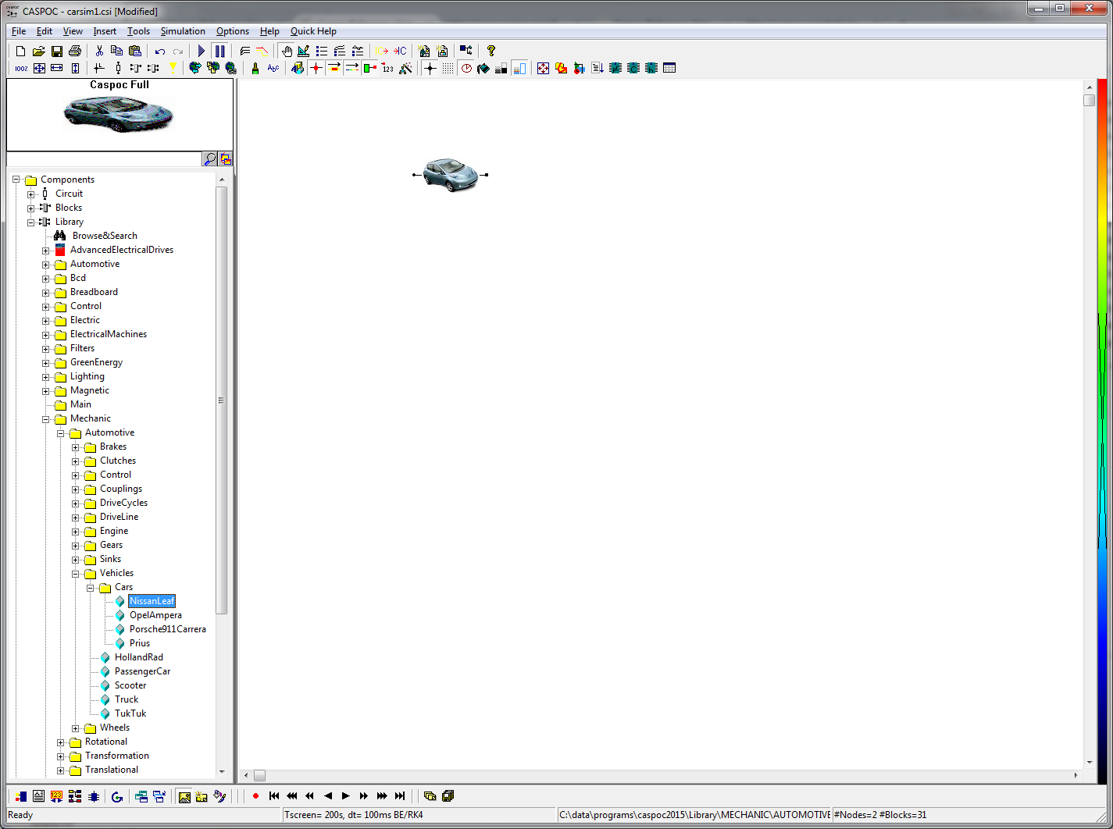Screen dimensions: 1113x829
Task: Paste from clipboard using the toolbar icon
Action: pyautogui.click(x=135, y=51)
